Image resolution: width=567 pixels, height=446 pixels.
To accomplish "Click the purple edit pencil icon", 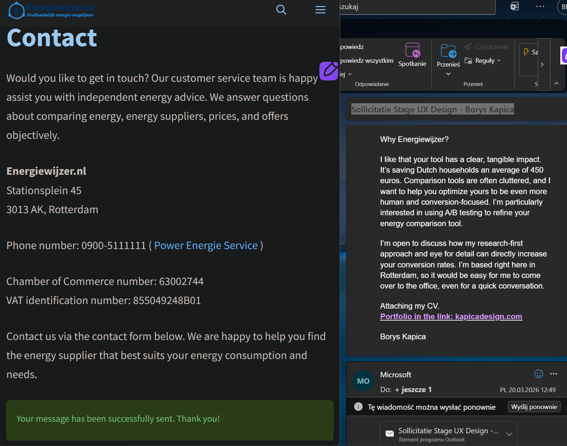I will point(328,70).
